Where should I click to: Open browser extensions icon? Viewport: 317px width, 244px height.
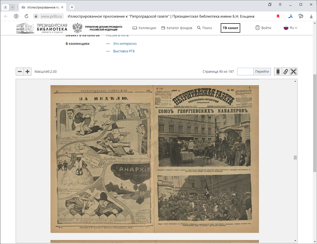click(301, 16)
